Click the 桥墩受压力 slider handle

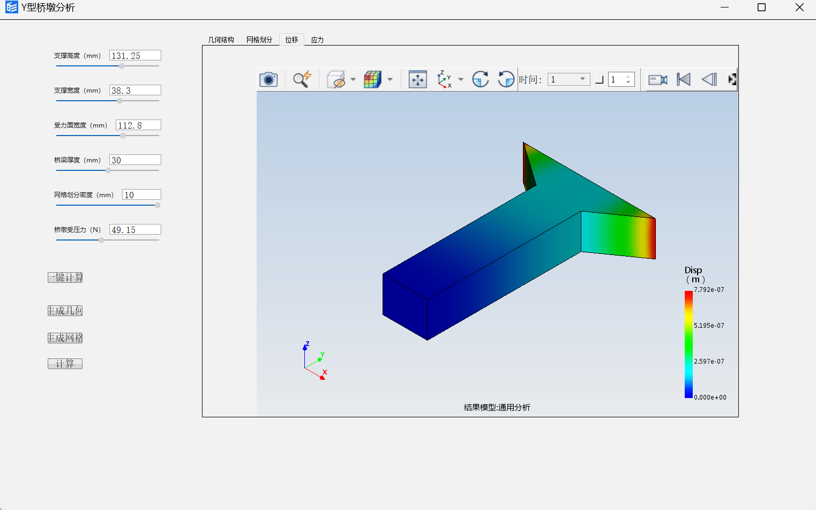click(x=101, y=240)
